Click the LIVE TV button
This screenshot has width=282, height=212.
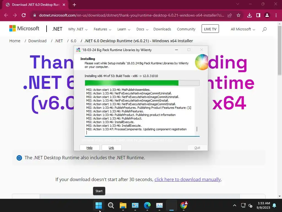tap(210, 29)
